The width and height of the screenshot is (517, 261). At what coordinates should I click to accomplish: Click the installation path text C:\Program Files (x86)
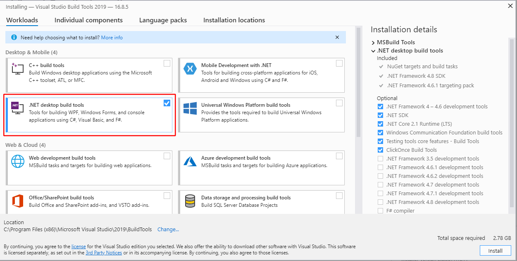point(78,229)
